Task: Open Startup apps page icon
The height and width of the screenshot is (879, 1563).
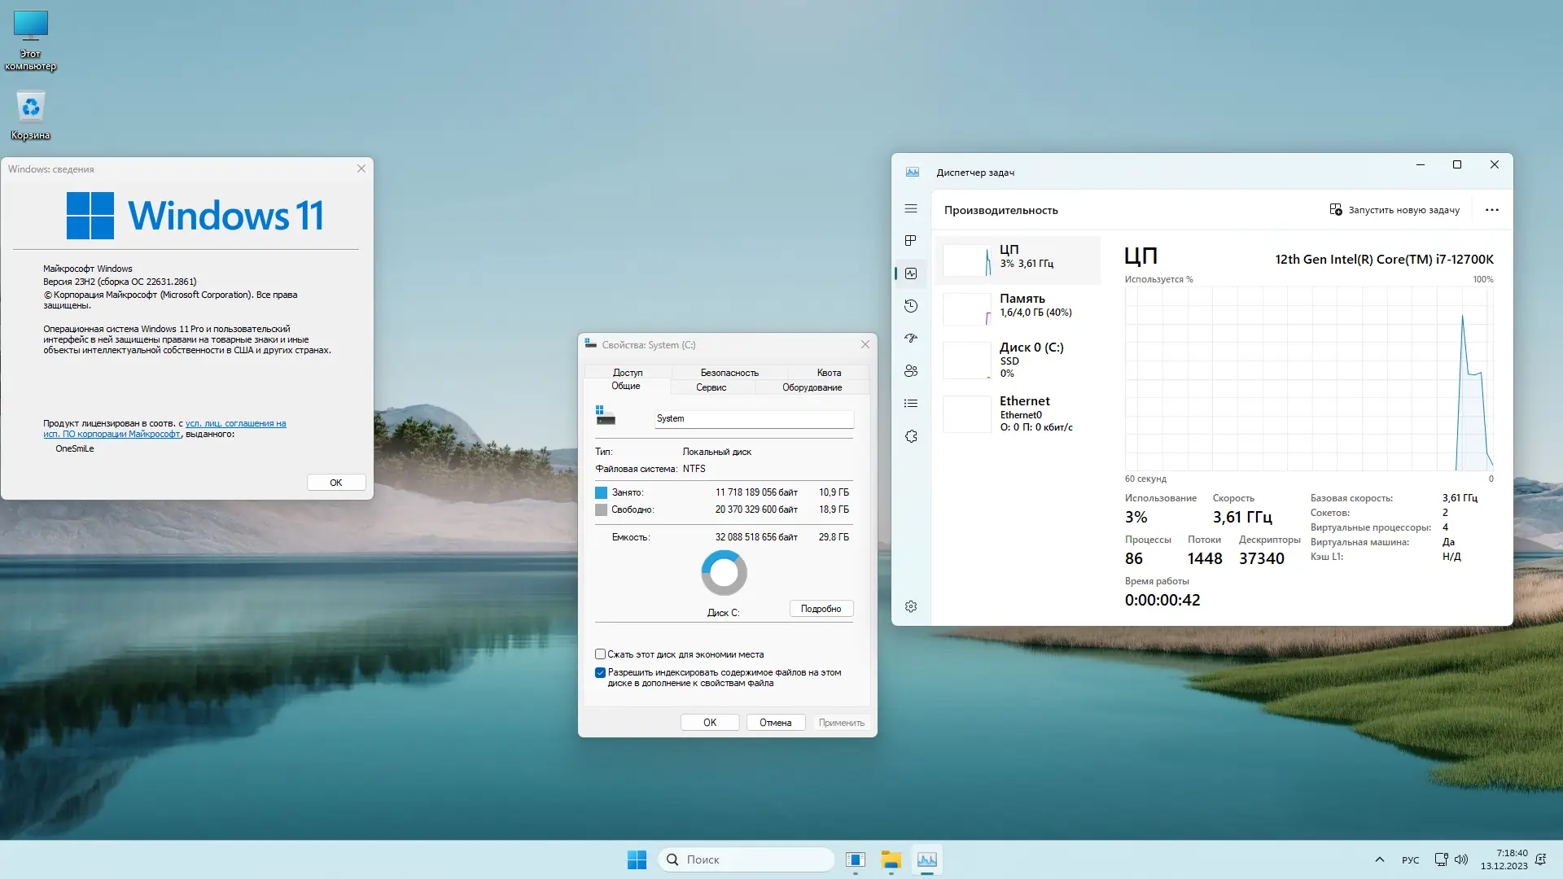Action: pos(911,338)
